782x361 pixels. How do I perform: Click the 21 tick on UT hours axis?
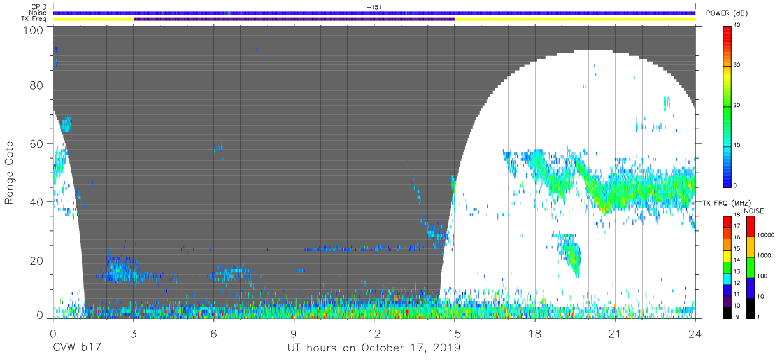click(x=615, y=333)
